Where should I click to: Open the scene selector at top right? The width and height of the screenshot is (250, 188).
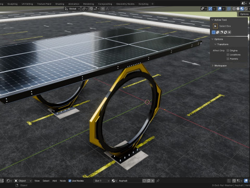pos(244,3)
